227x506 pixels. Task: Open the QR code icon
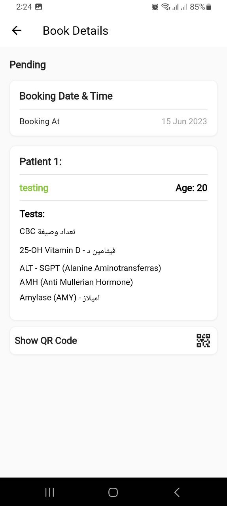pyautogui.click(x=203, y=341)
